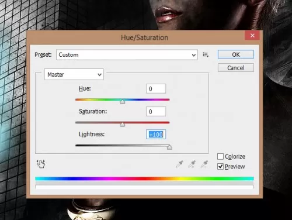Uncheck the Preview checkbox
The height and width of the screenshot is (220, 292).
point(220,167)
